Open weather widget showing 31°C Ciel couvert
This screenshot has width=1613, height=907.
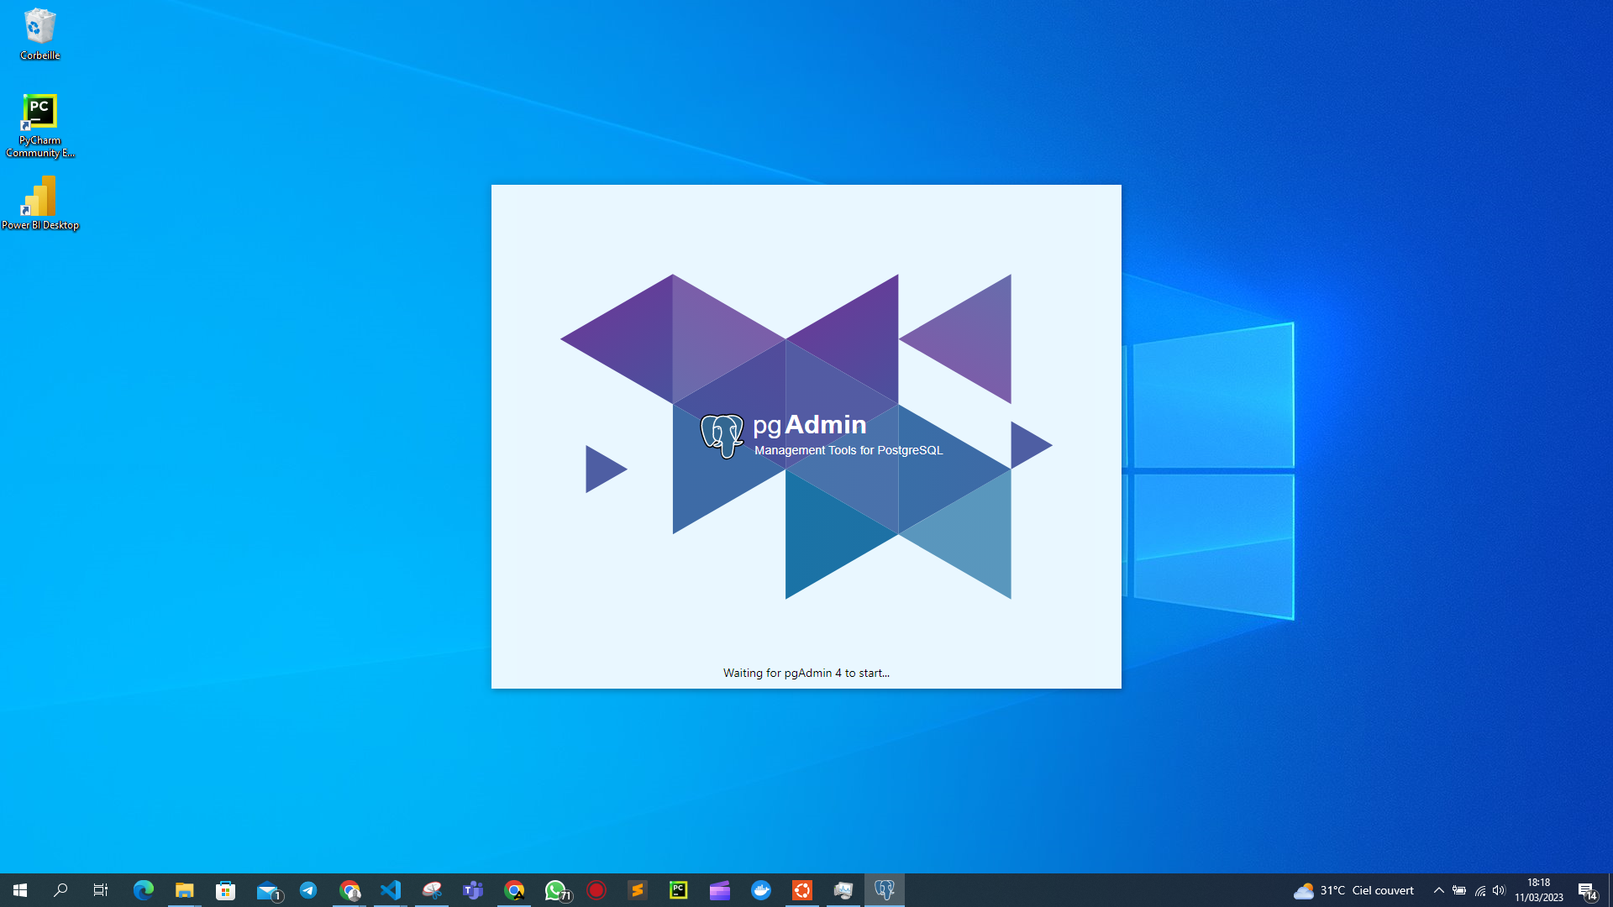tap(1353, 890)
